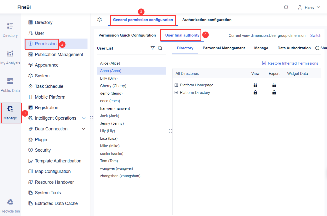
Task: Switch to Authorization configuration tab
Action: point(206,20)
